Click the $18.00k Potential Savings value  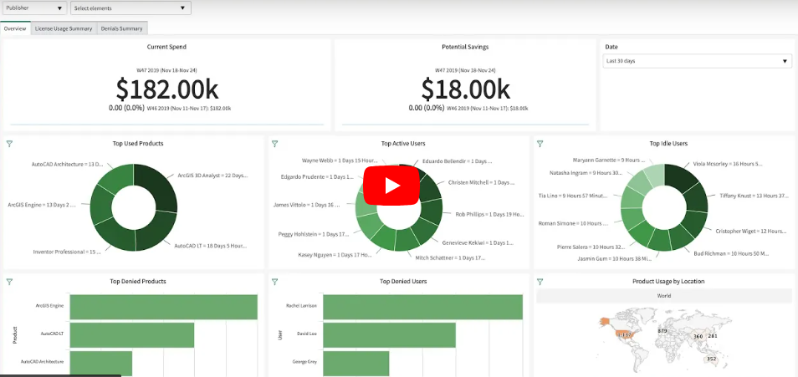click(x=465, y=89)
